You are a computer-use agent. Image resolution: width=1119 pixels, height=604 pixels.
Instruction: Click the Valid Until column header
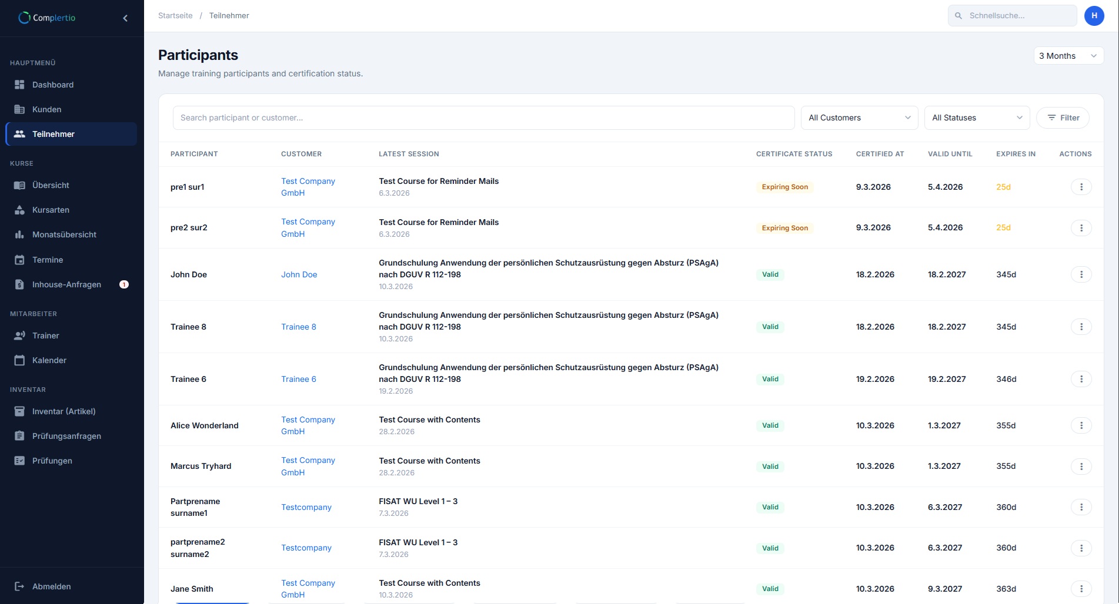pyautogui.click(x=950, y=154)
